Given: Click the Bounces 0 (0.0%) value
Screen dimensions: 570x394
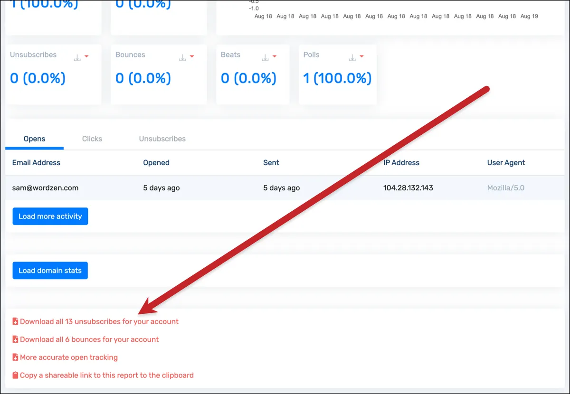Looking at the screenshot, I should [x=143, y=78].
